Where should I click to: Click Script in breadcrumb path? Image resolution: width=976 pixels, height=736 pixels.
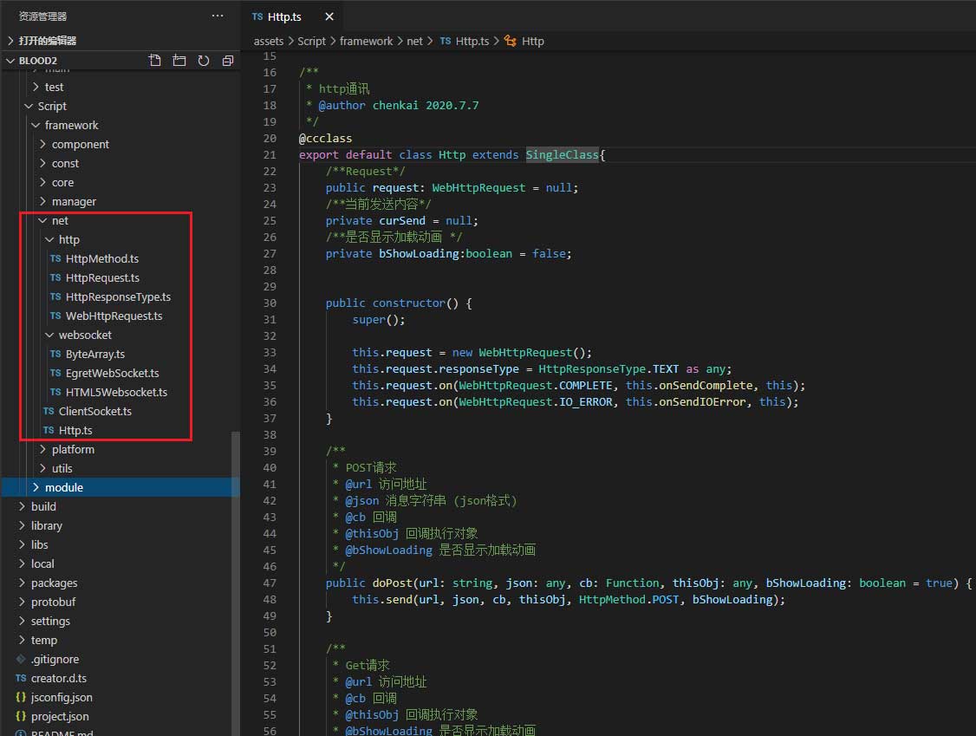pyautogui.click(x=311, y=41)
